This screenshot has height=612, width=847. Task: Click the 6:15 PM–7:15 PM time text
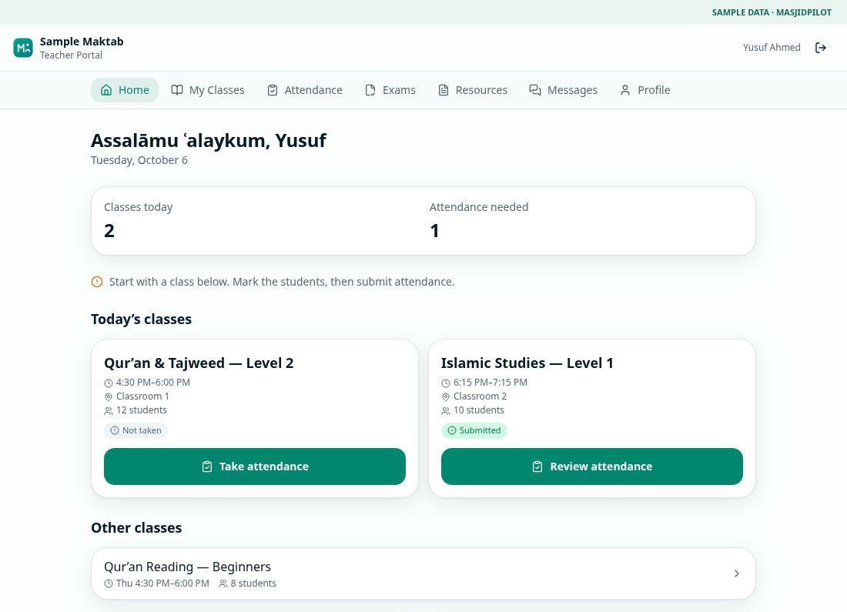pos(490,383)
